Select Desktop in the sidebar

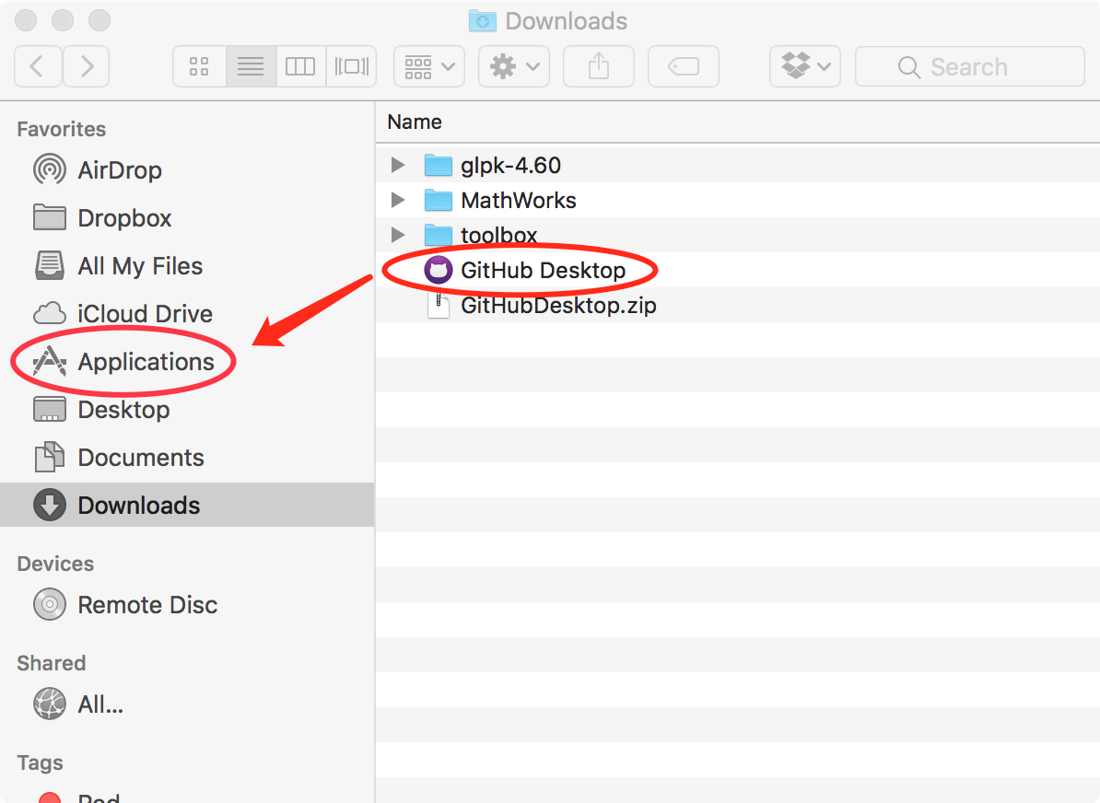[101, 410]
